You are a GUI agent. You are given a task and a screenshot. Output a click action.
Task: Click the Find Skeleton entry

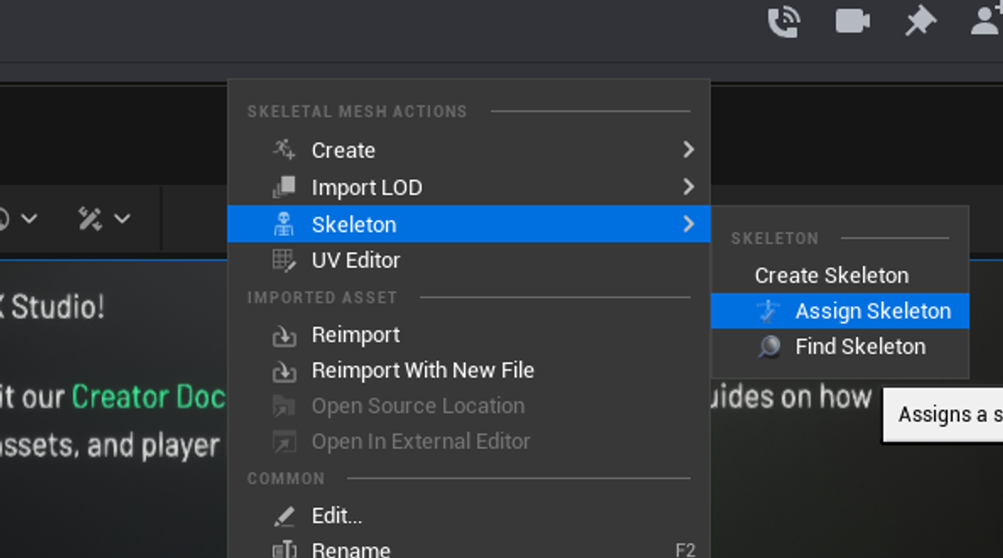point(860,346)
